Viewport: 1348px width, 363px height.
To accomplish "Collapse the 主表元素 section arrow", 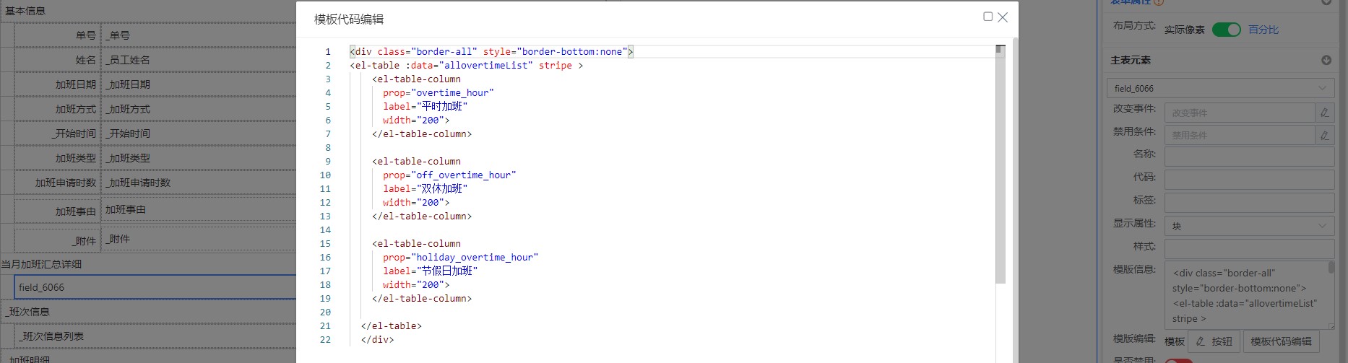I will tap(1326, 61).
